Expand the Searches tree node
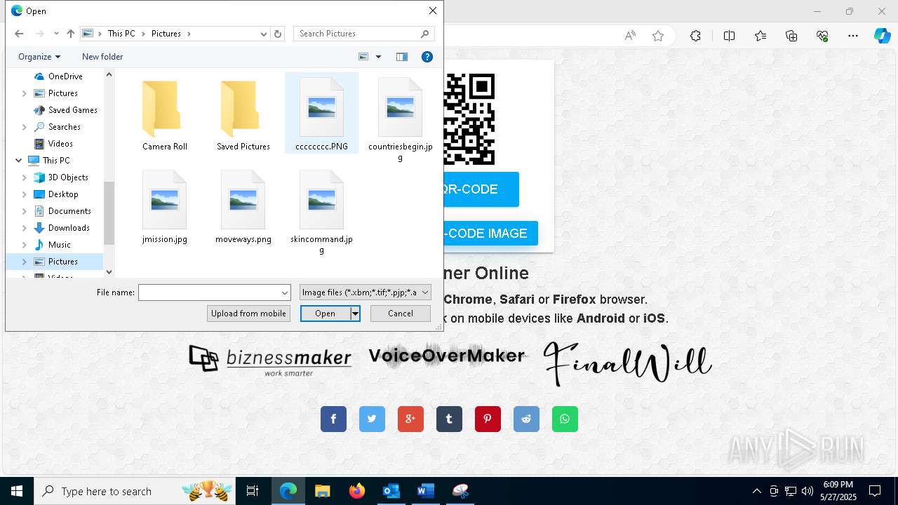 coord(25,127)
